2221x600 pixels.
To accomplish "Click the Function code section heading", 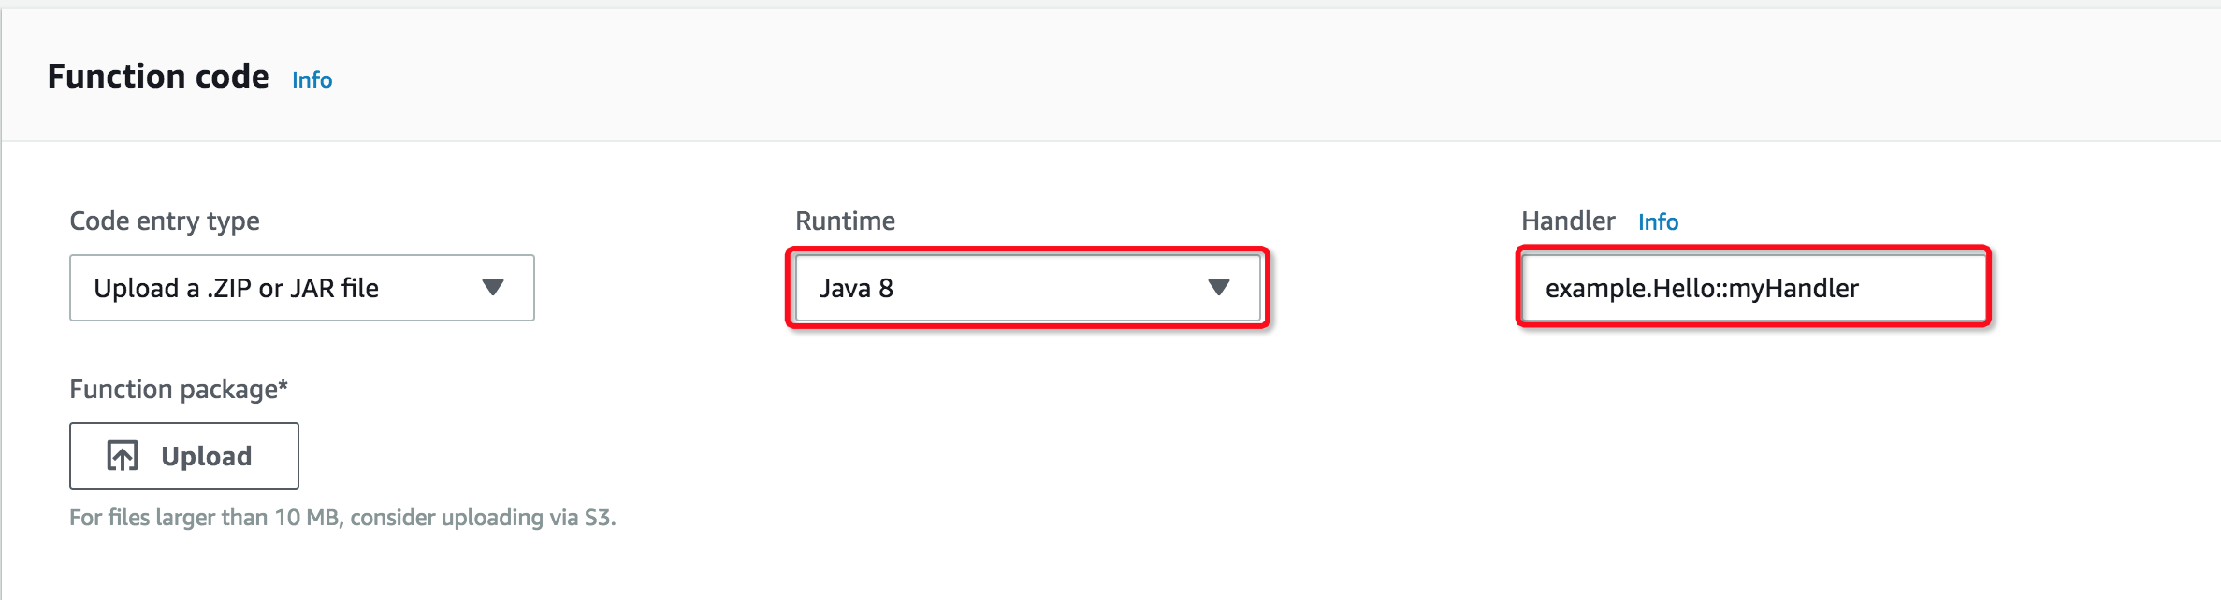I will pyautogui.click(x=158, y=77).
